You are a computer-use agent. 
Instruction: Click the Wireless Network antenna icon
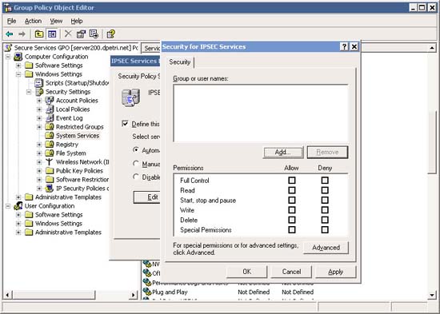(x=50, y=161)
